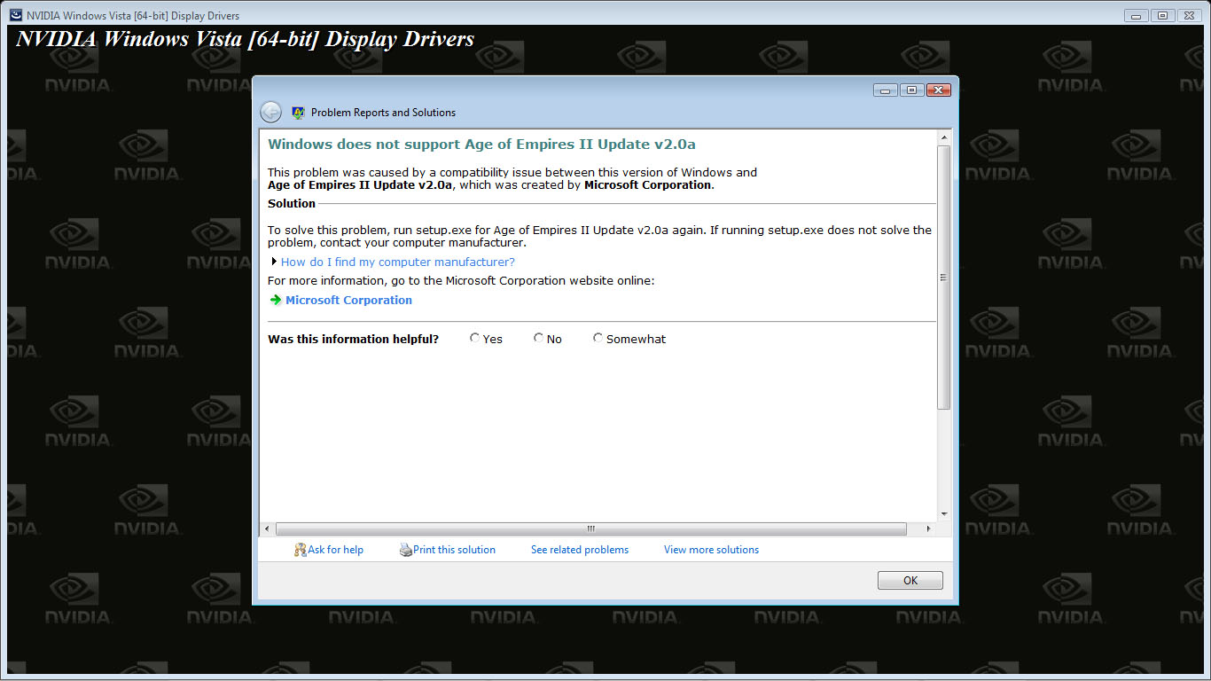This screenshot has width=1211, height=681.
Task: Open View more solutions
Action: tap(711, 550)
